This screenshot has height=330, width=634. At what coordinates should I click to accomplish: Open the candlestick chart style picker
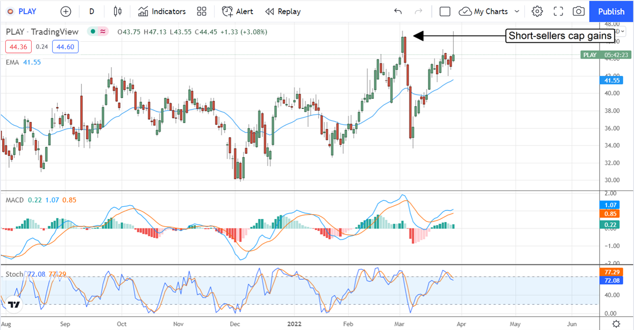click(x=118, y=11)
